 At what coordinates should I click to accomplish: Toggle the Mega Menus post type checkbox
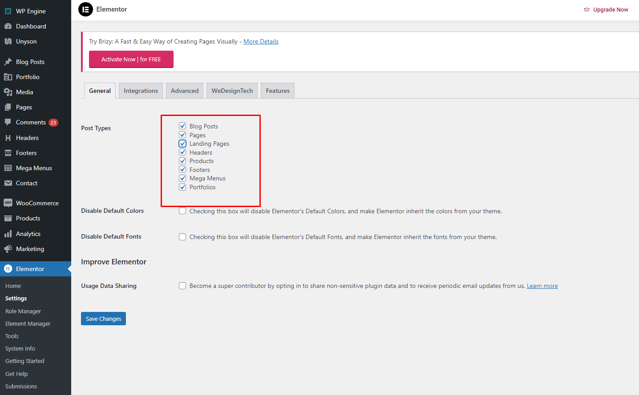(x=182, y=178)
